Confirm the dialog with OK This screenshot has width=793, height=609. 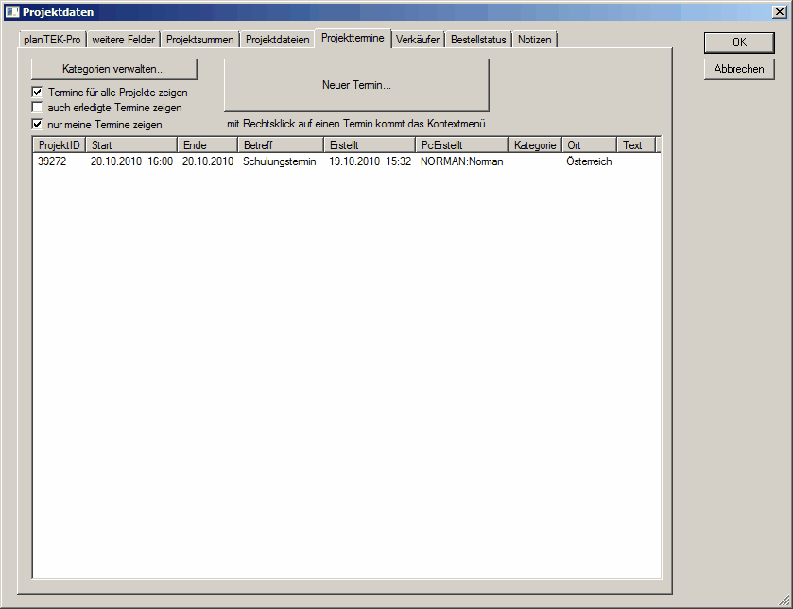click(x=739, y=42)
